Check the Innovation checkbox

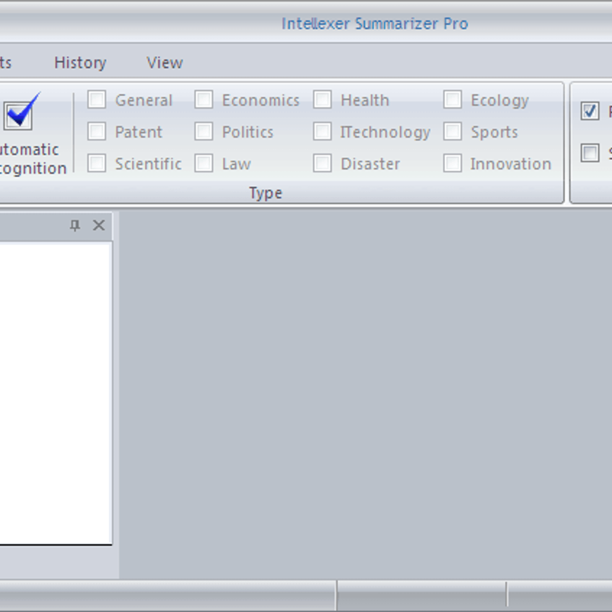click(453, 163)
